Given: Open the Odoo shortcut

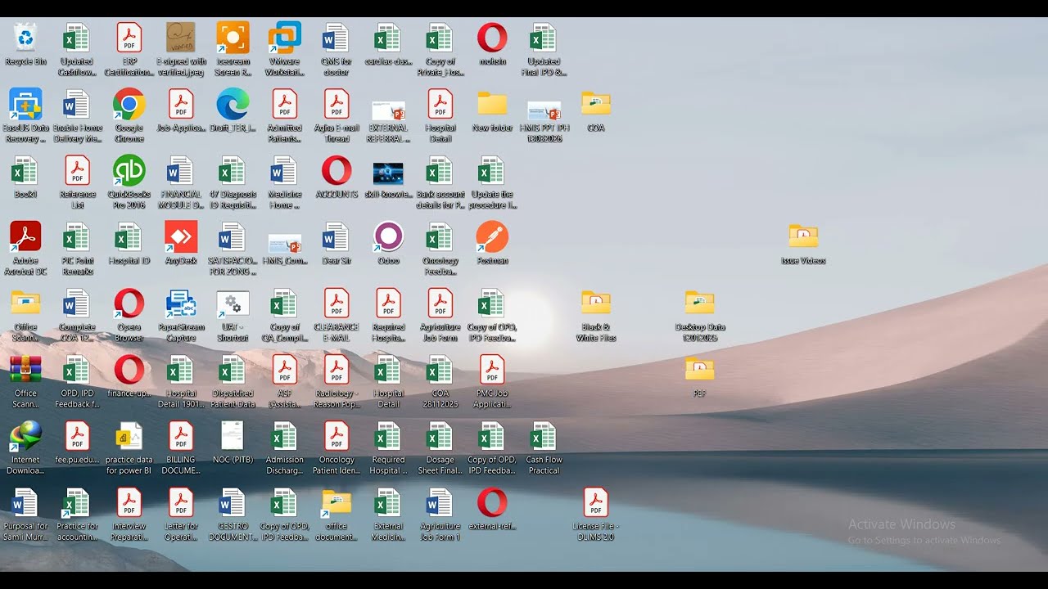Looking at the screenshot, I should pos(388,237).
